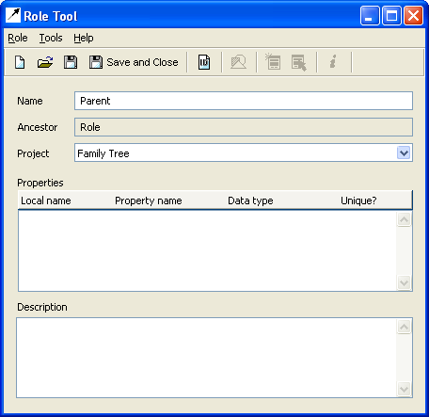
Task: Close the Role Tool window
Action: coord(413,16)
